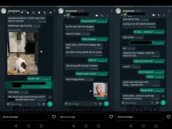Click scroll-down chevron in the left chat
The width and height of the screenshot is (172, 129).
click(50, 97)
